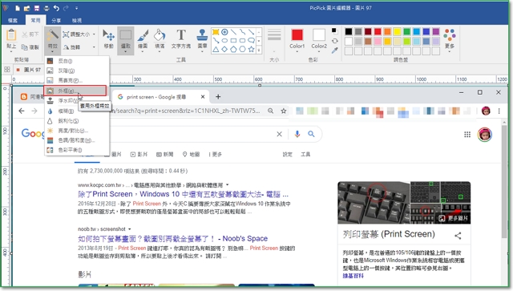
Task: Pick the highlighted yellow square shape
Action: coord(216,32)
